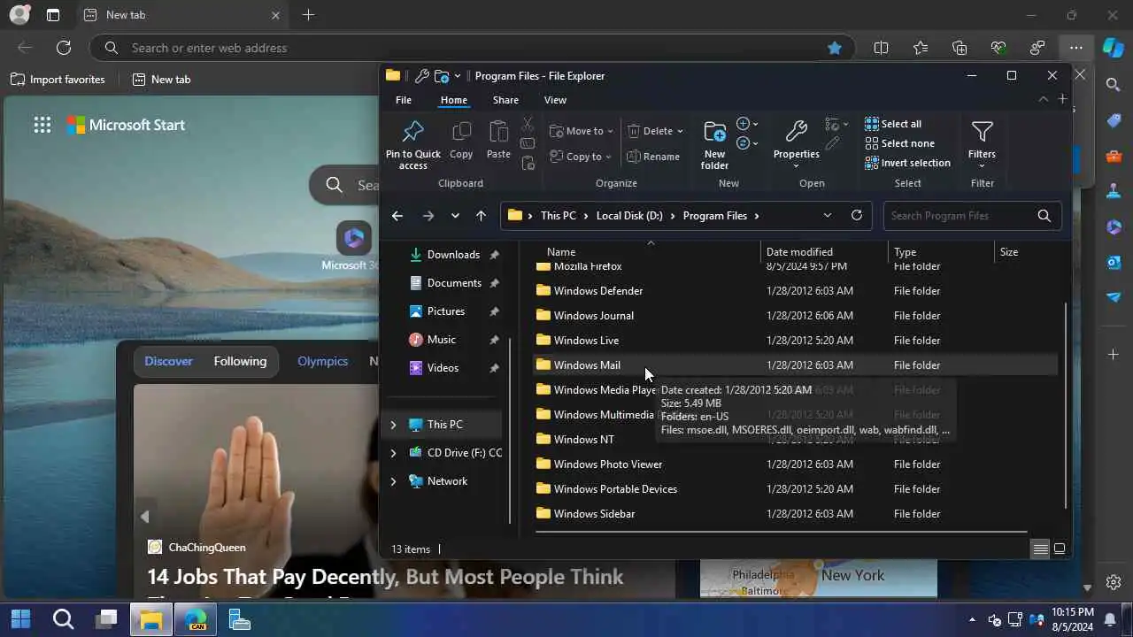
Task: Click Rename in the Organize group
Action: [x=653, y=157]
